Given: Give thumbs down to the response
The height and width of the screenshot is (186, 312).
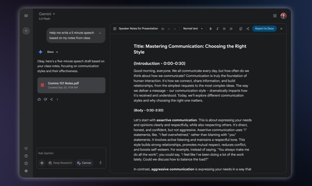Looking at the screenshot, I should (x=46, y=99).
